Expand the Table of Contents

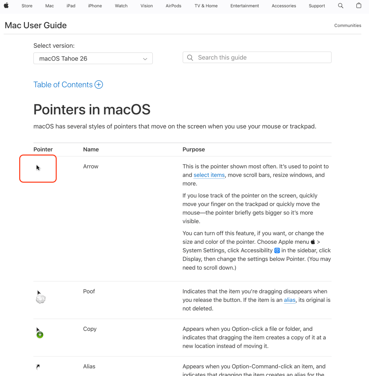tap(63, 84)
